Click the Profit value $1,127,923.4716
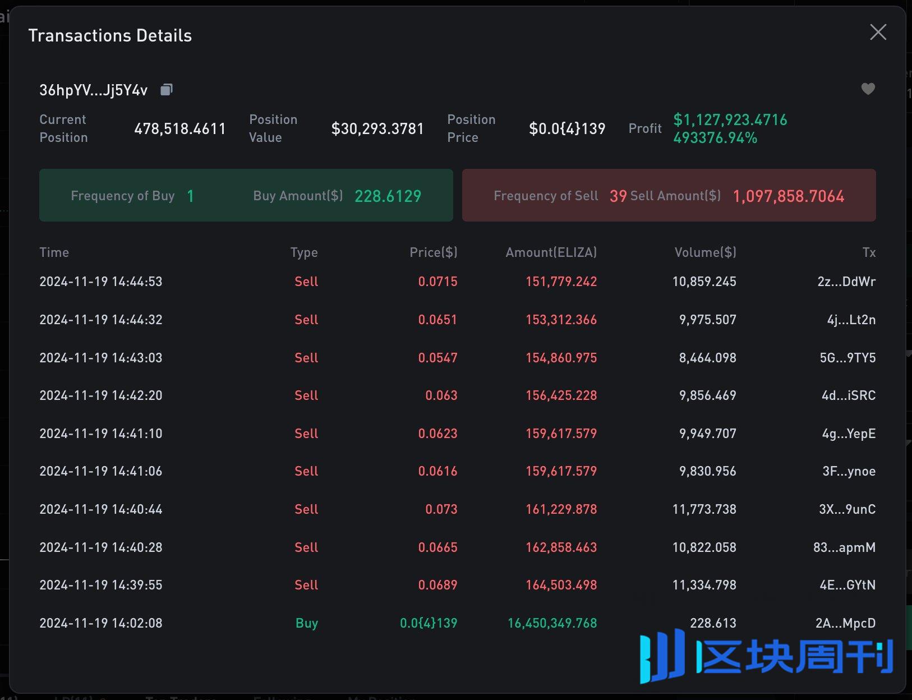912x700 pixels. click(x=730, y=119)
